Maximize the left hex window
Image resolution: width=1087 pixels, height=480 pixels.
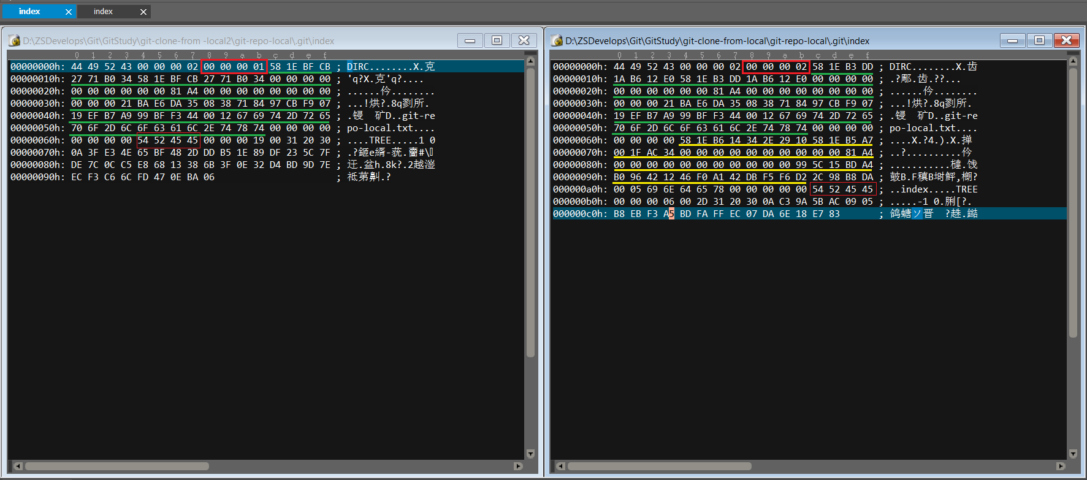click(x=497, y=40)
